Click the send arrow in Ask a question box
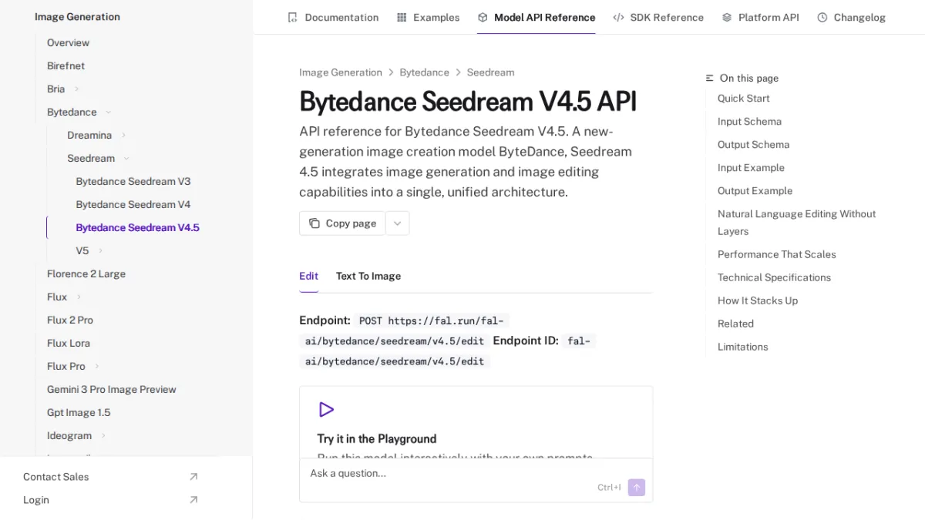 pyautogui.click(x=637, y=488)
